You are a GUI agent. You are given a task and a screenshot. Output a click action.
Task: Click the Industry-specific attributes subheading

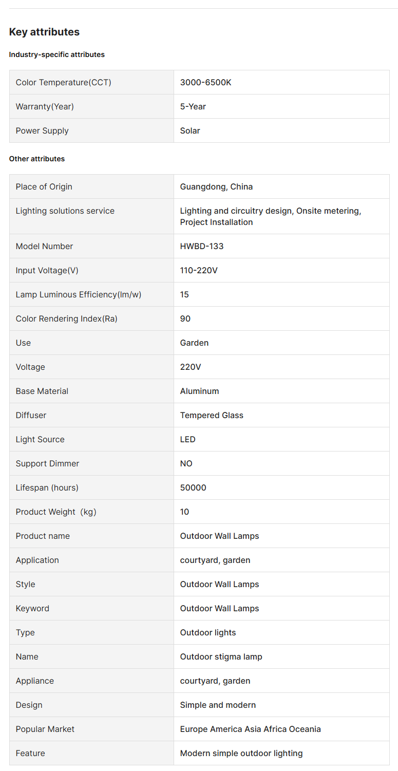click(x=56, y=54)
